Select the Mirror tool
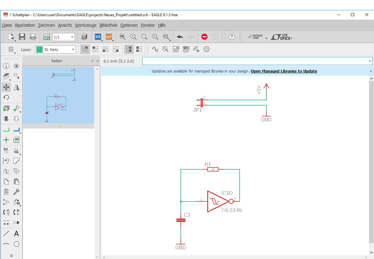 [x=16, y=87]
